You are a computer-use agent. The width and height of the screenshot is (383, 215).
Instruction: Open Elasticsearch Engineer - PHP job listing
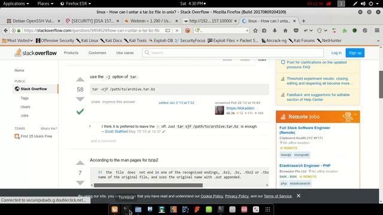point(305,165)
